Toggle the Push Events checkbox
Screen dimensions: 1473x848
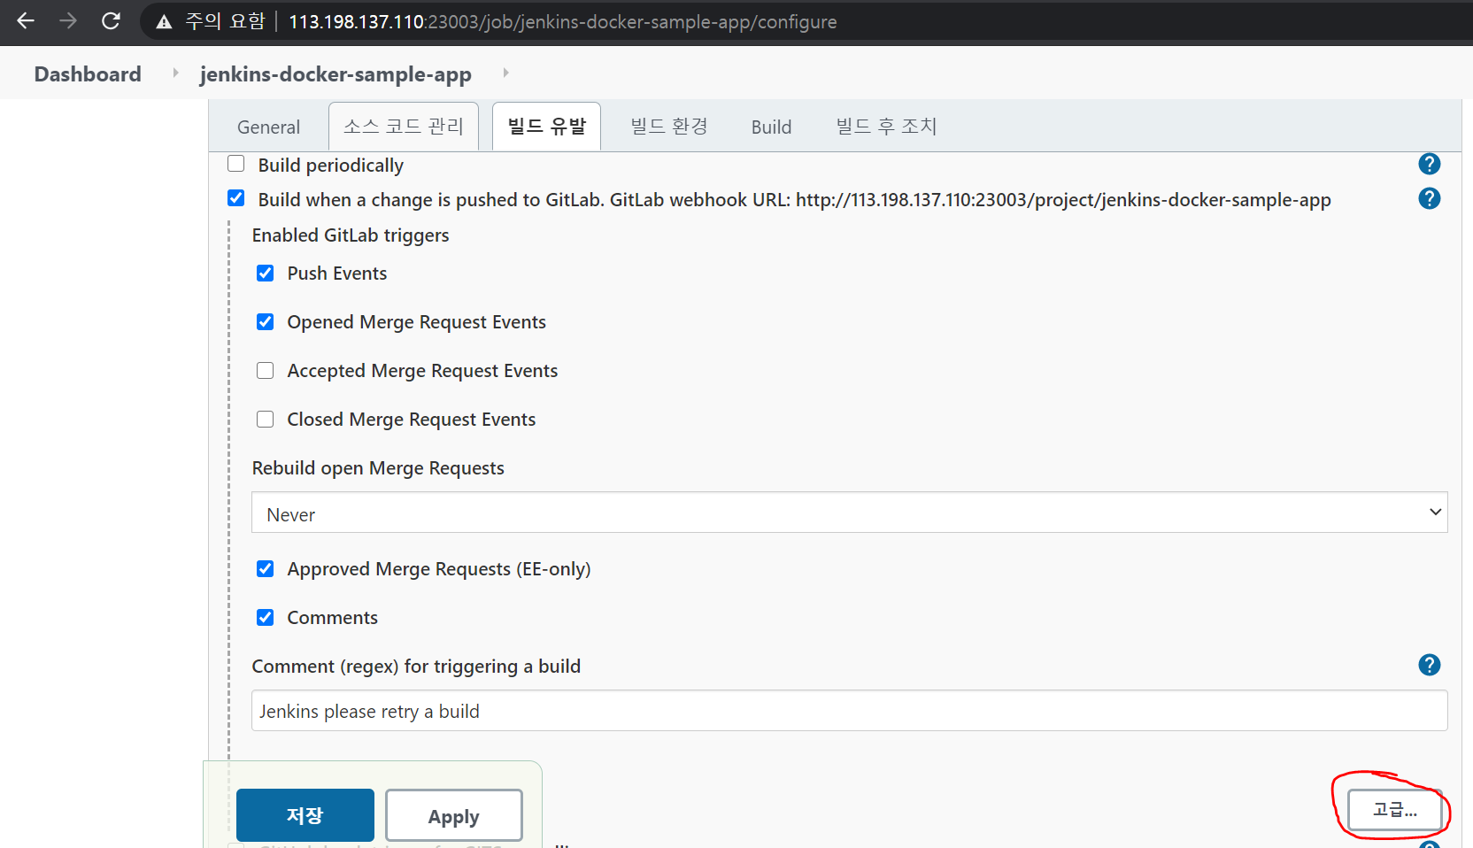click(x=266, y=273)
